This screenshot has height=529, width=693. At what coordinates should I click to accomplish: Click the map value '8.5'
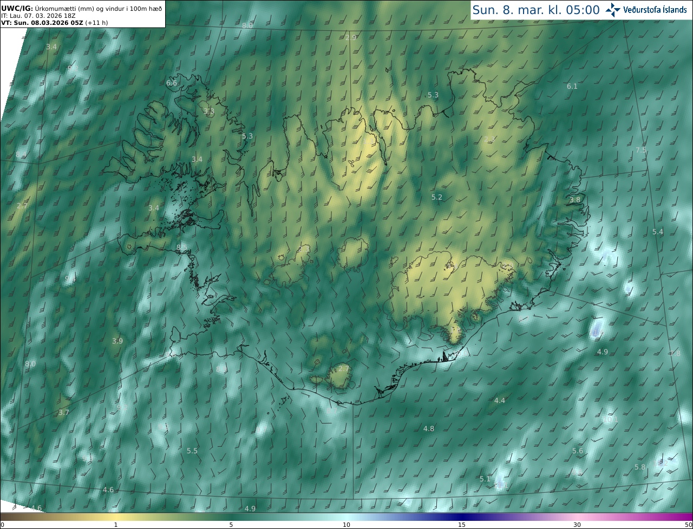click(x=182, y=247)
